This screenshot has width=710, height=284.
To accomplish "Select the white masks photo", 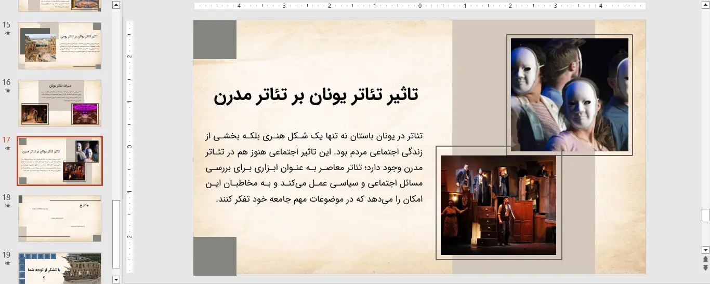I will pyautogui.click(x=570, y=95).
